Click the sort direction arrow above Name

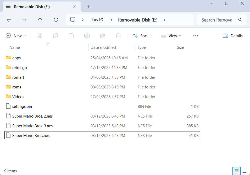pos(48,44)
